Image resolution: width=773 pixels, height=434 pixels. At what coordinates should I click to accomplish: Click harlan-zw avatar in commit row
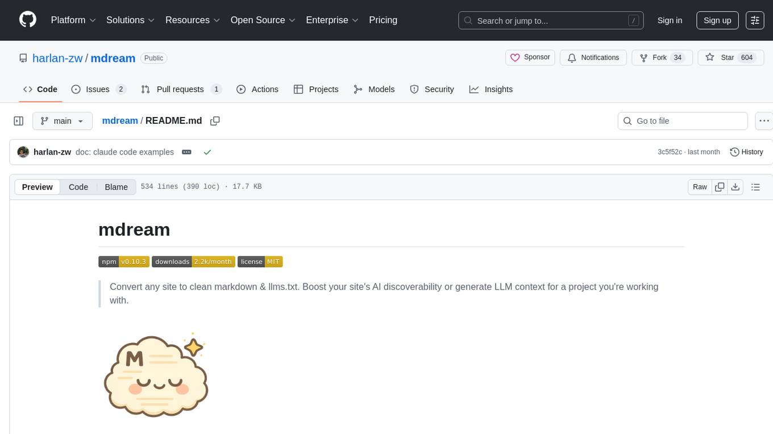coord(23,152)
